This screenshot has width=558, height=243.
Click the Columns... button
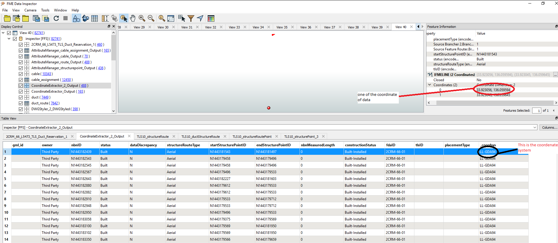549,127
